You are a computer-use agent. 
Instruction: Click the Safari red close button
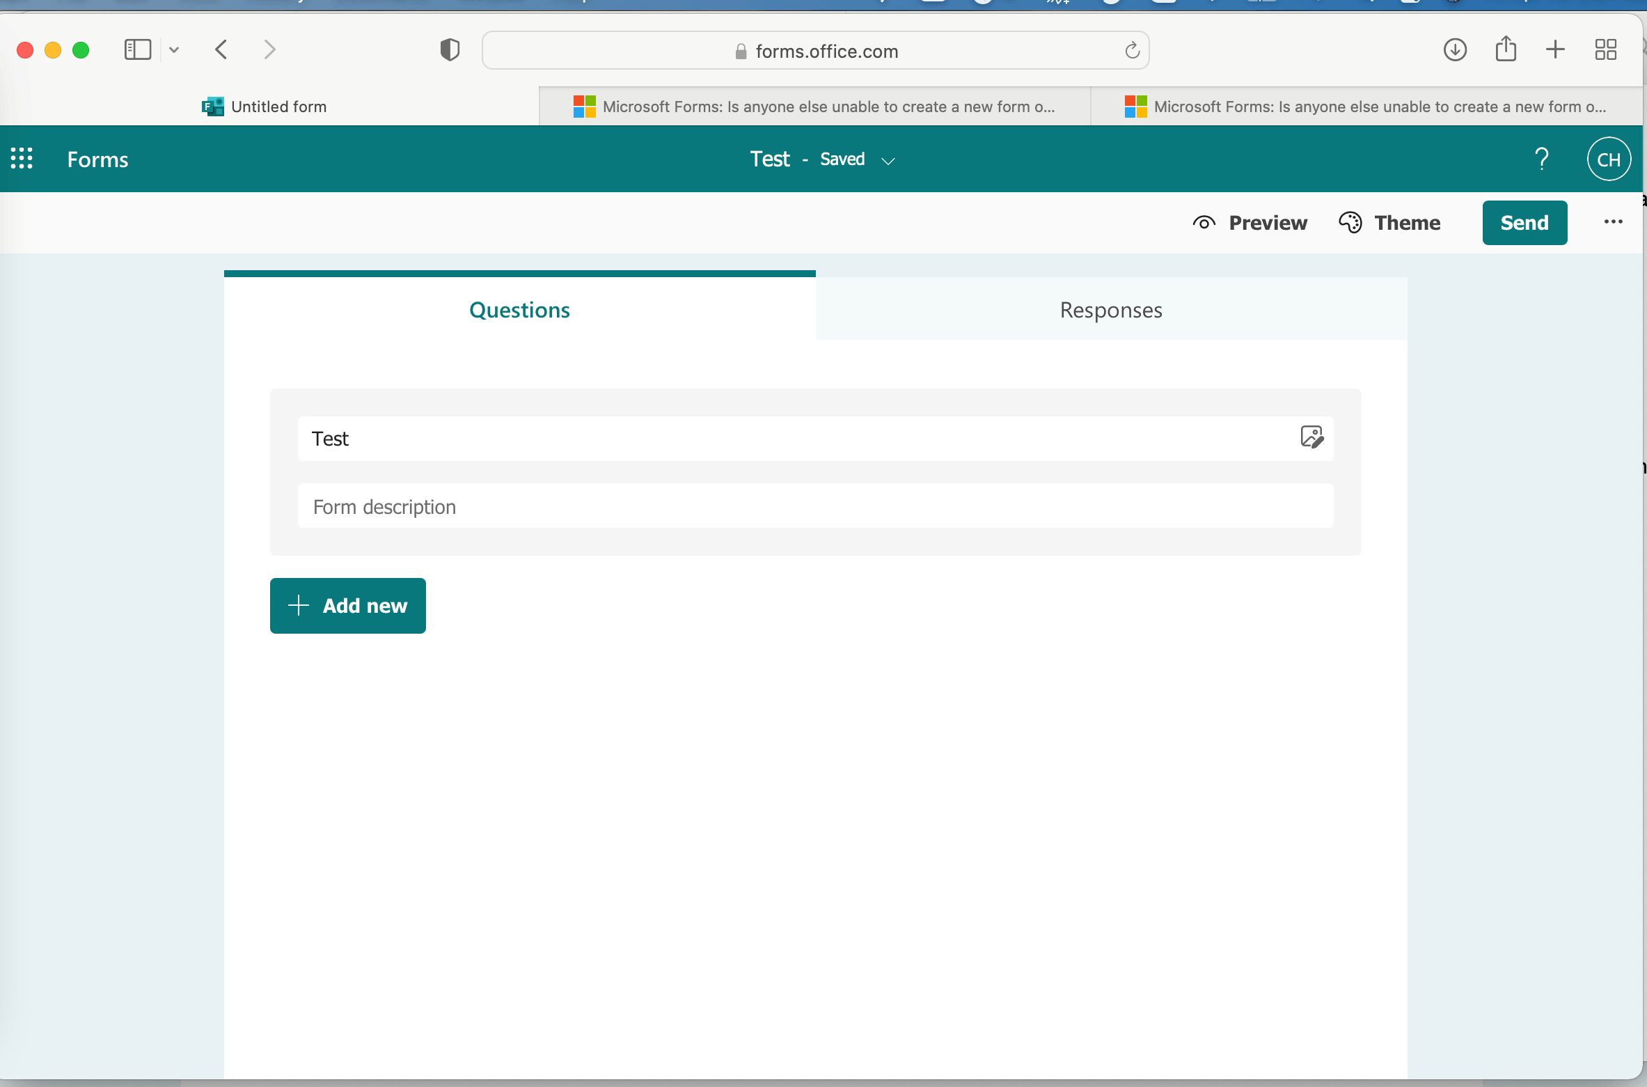(25, 50)
